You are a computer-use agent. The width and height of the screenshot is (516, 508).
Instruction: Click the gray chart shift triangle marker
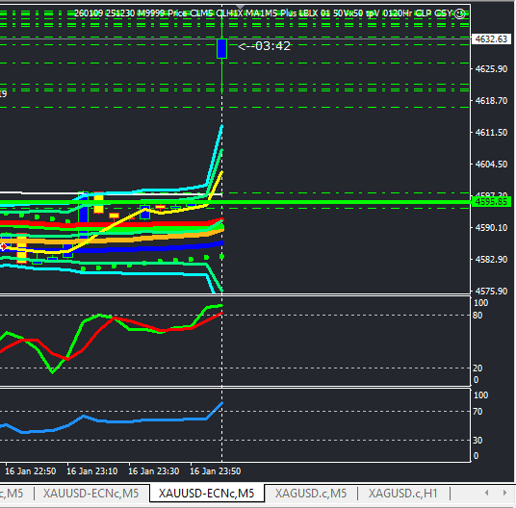coord(241,8)
